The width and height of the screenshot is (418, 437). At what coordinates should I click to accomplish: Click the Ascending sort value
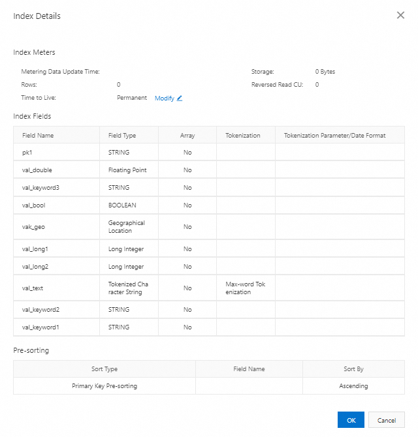[353, 386]
